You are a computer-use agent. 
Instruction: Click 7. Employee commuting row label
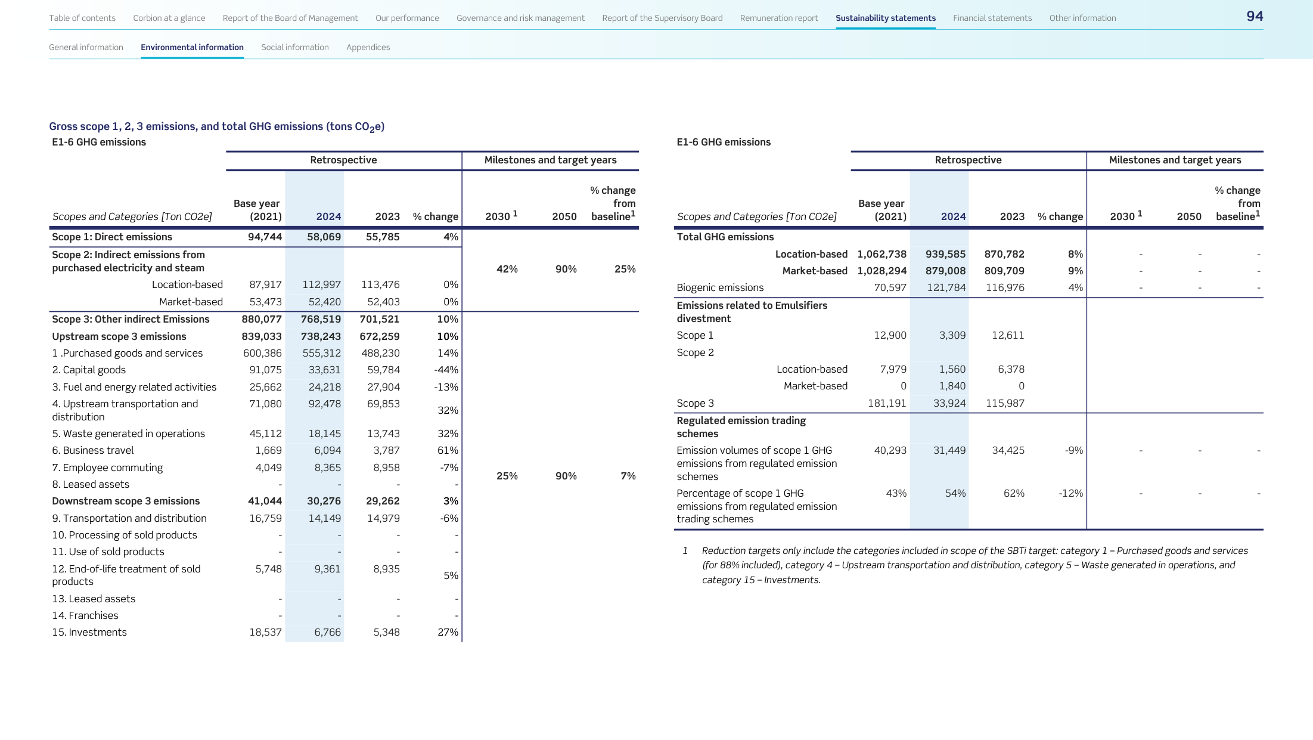point(107,467)
